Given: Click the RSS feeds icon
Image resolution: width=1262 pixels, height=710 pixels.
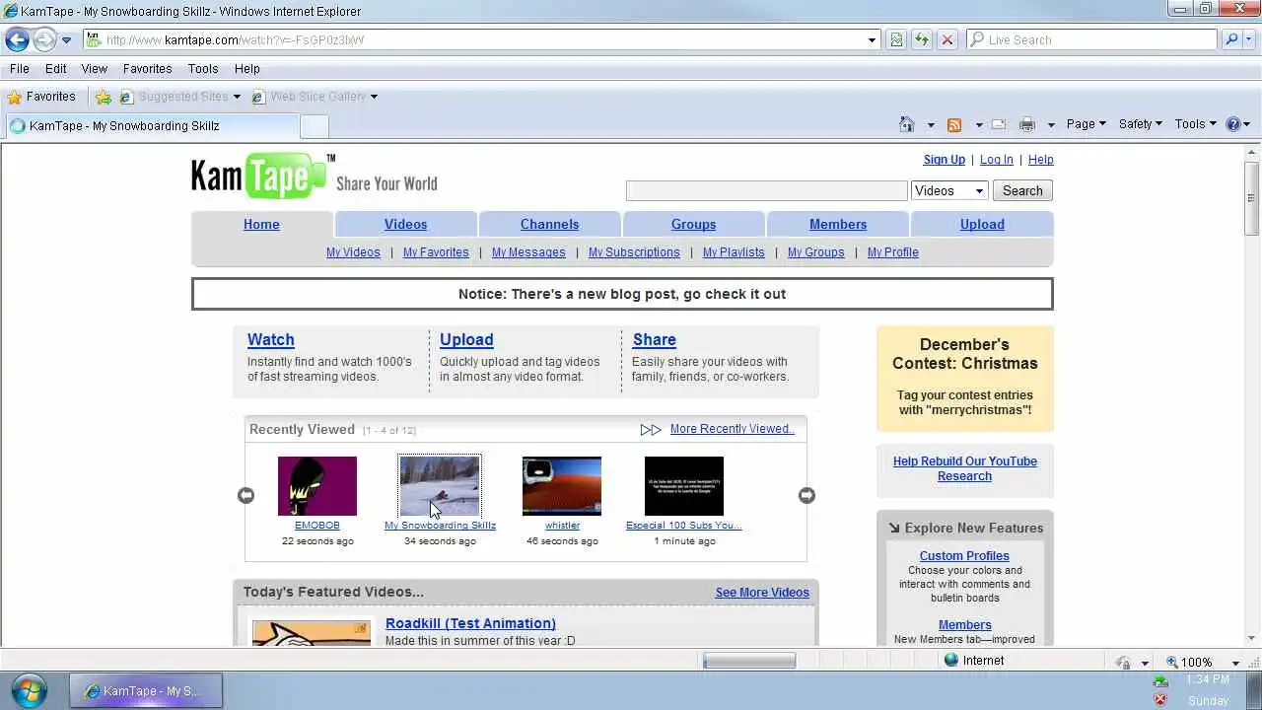Looking at the screenshot, I should pyautogui.click(x=954, y=124).
